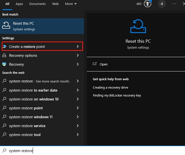Select system restore on windows 10
Viewport: 185px width, 155px height.
tap(42, 99)
